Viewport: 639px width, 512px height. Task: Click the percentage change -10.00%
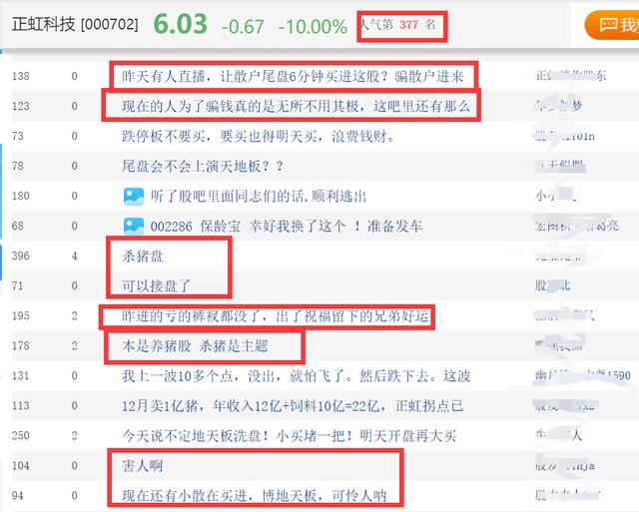(x=313, y=27)
